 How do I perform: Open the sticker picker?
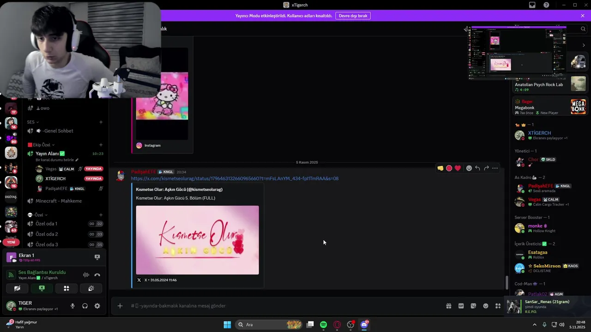[473, 306]
